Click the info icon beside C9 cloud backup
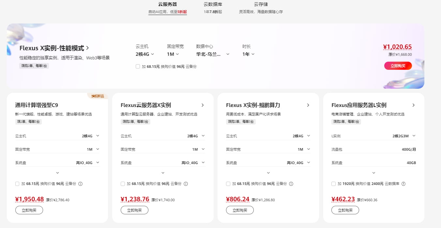 point(81,184)
